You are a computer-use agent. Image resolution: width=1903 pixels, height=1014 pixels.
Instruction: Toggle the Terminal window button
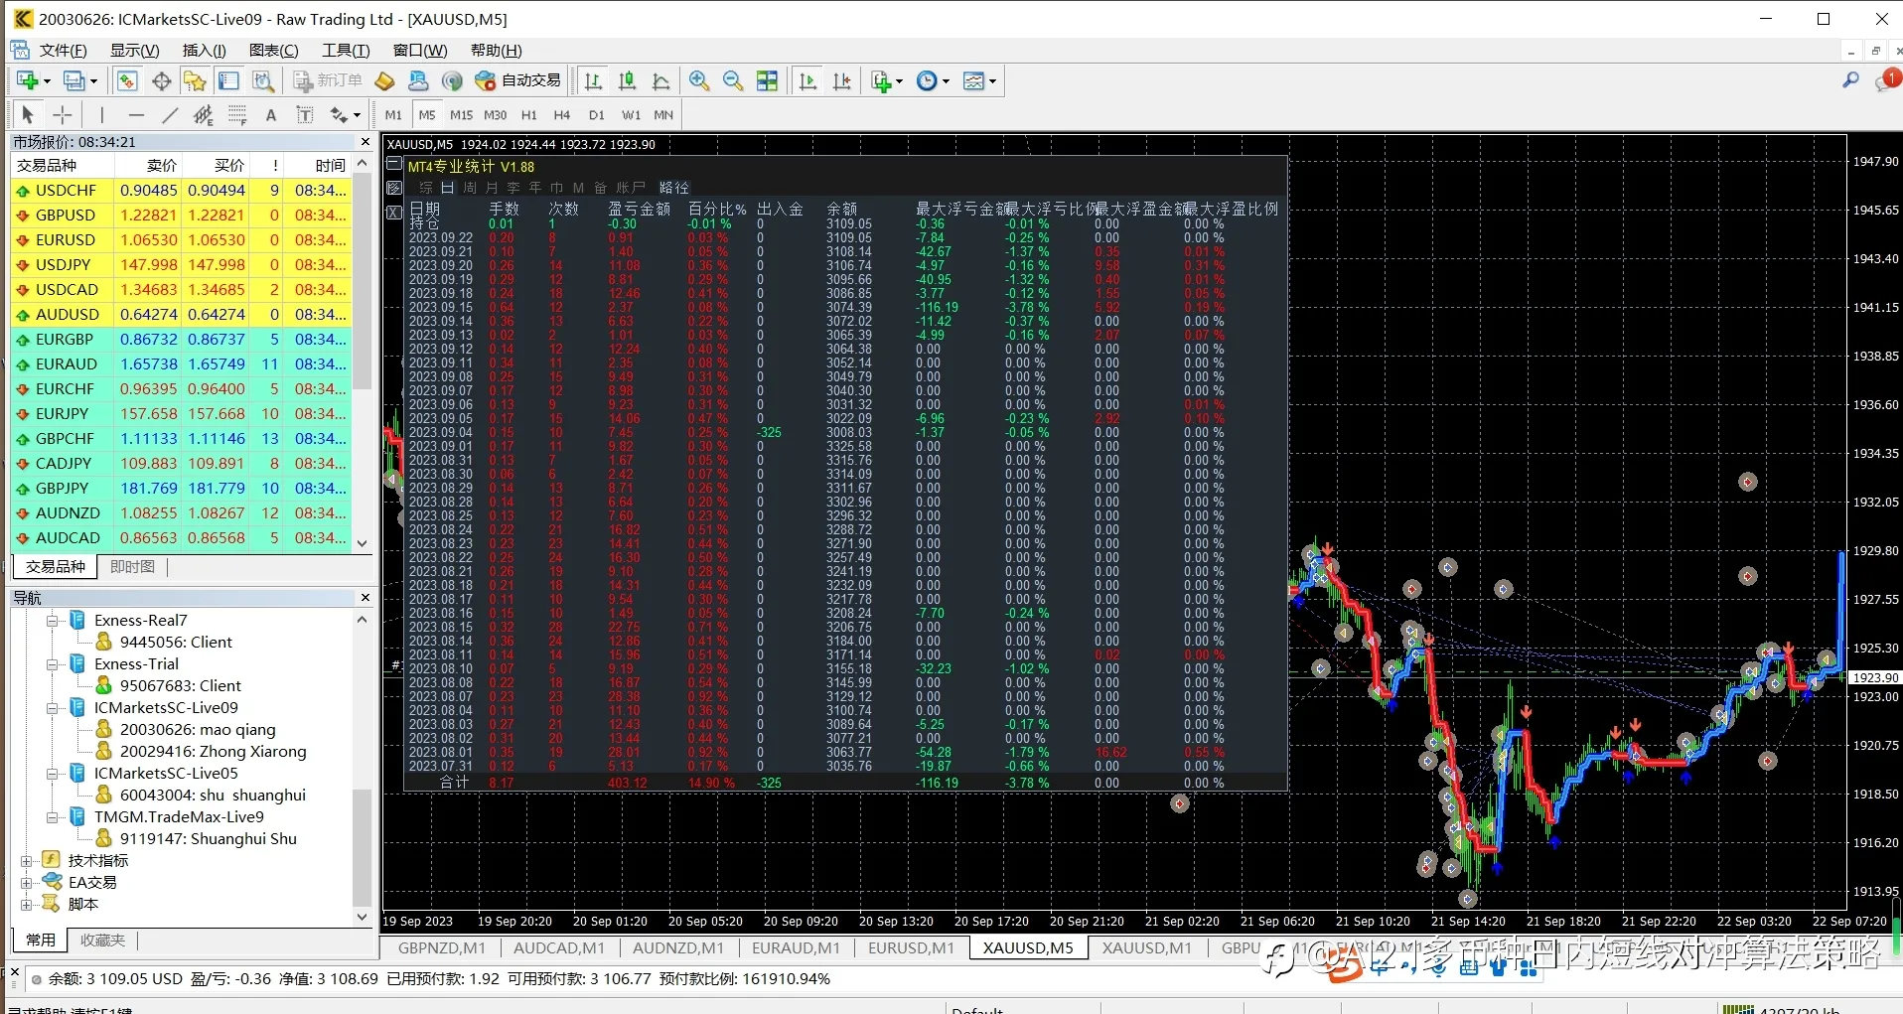tap(228, 80)
